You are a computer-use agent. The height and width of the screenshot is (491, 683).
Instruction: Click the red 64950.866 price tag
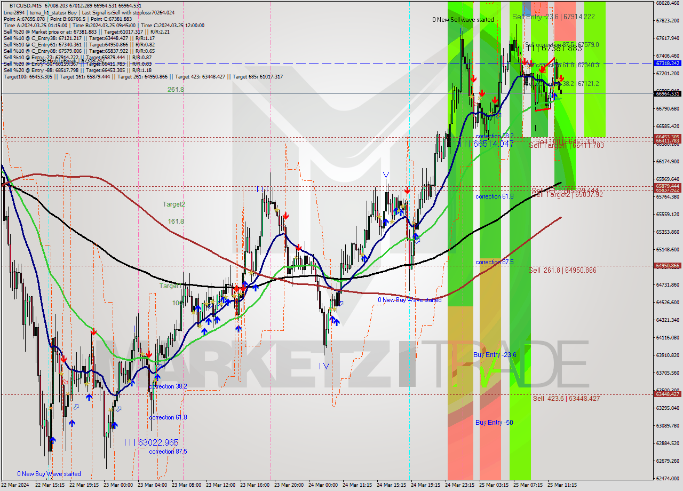point(668,265)
